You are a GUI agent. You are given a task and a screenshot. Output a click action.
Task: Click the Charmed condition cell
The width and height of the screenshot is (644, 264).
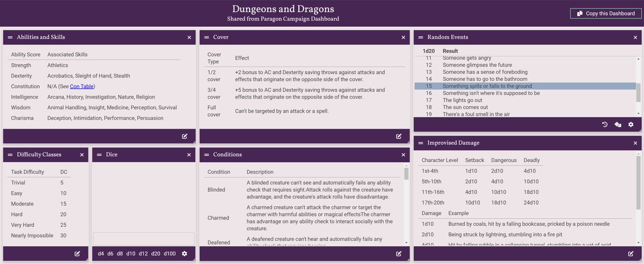[218, 218]
